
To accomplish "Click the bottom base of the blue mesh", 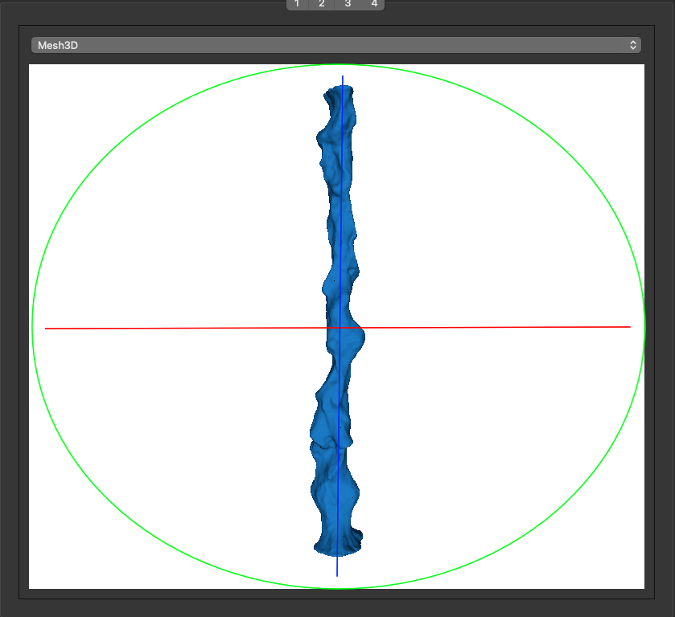I will pos(336,550).
